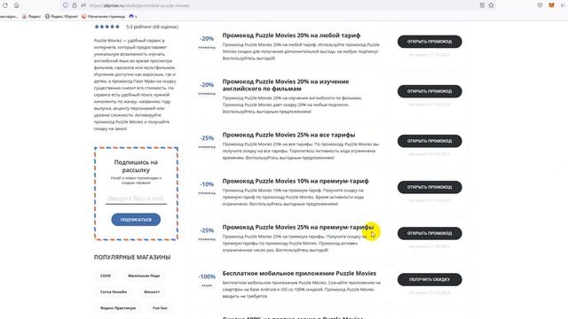Open title Промокод 20% на изучение английского по фильмам
568x319 pixels.
click(286, 85)
